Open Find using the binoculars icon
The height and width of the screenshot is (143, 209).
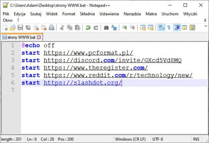click(106, 28)
